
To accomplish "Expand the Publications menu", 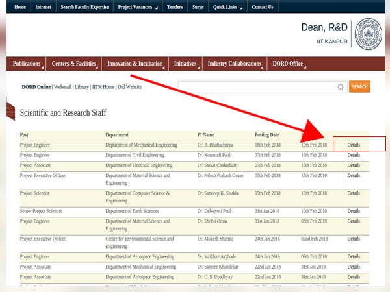I will coord(27,64).
